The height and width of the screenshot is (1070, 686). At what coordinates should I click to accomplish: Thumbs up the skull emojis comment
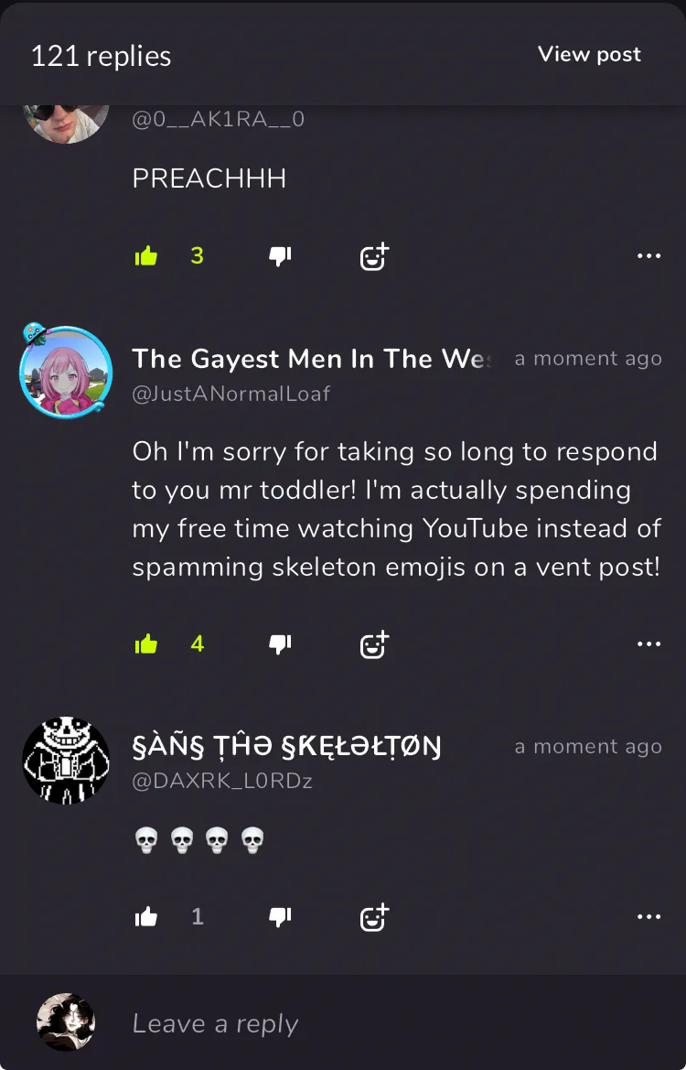146,916
